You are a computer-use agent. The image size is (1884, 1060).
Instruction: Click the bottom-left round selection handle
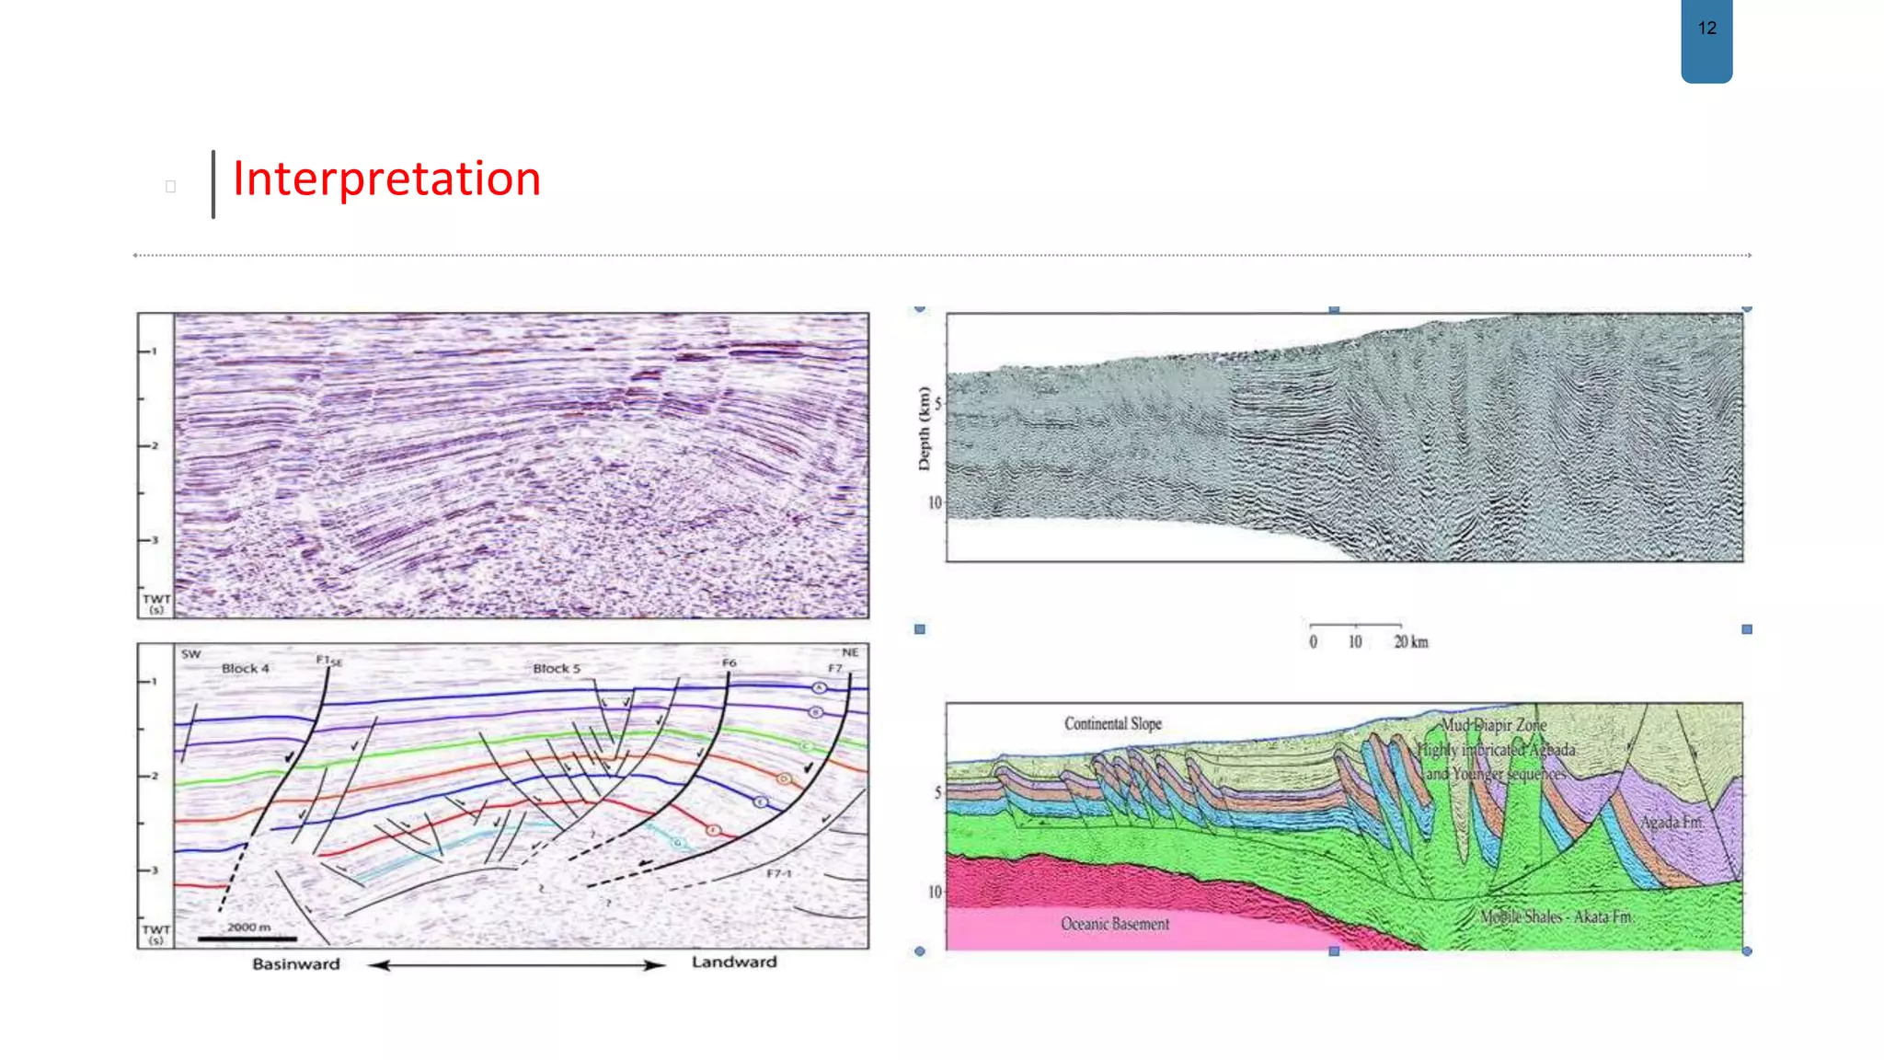(x=920, y=951)
